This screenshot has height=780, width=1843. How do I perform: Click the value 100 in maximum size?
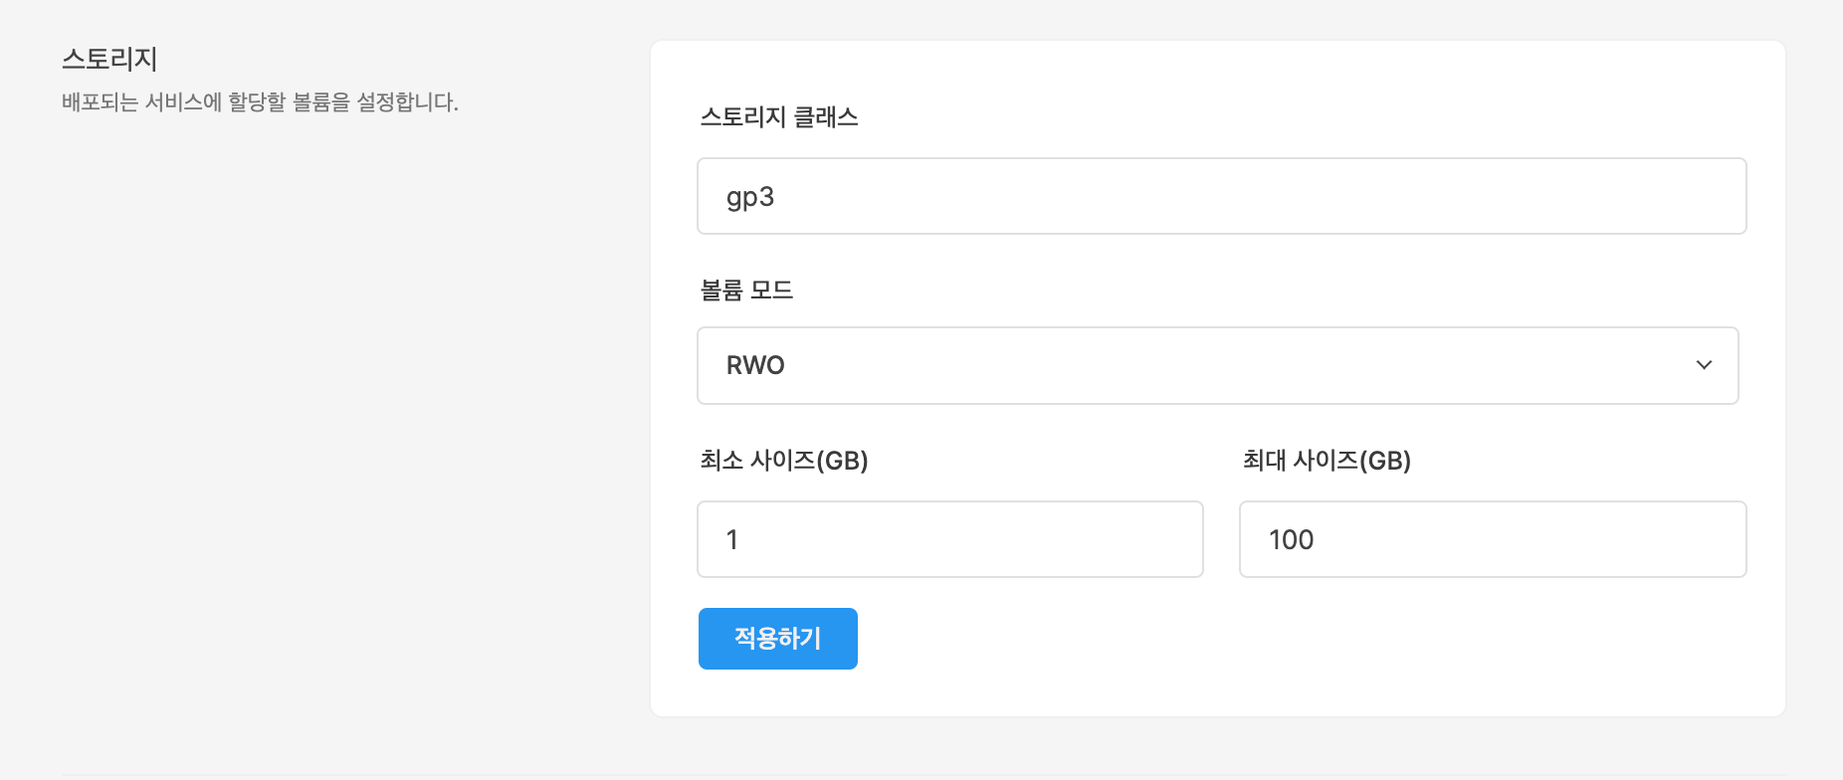click(x=1291, y=539)
